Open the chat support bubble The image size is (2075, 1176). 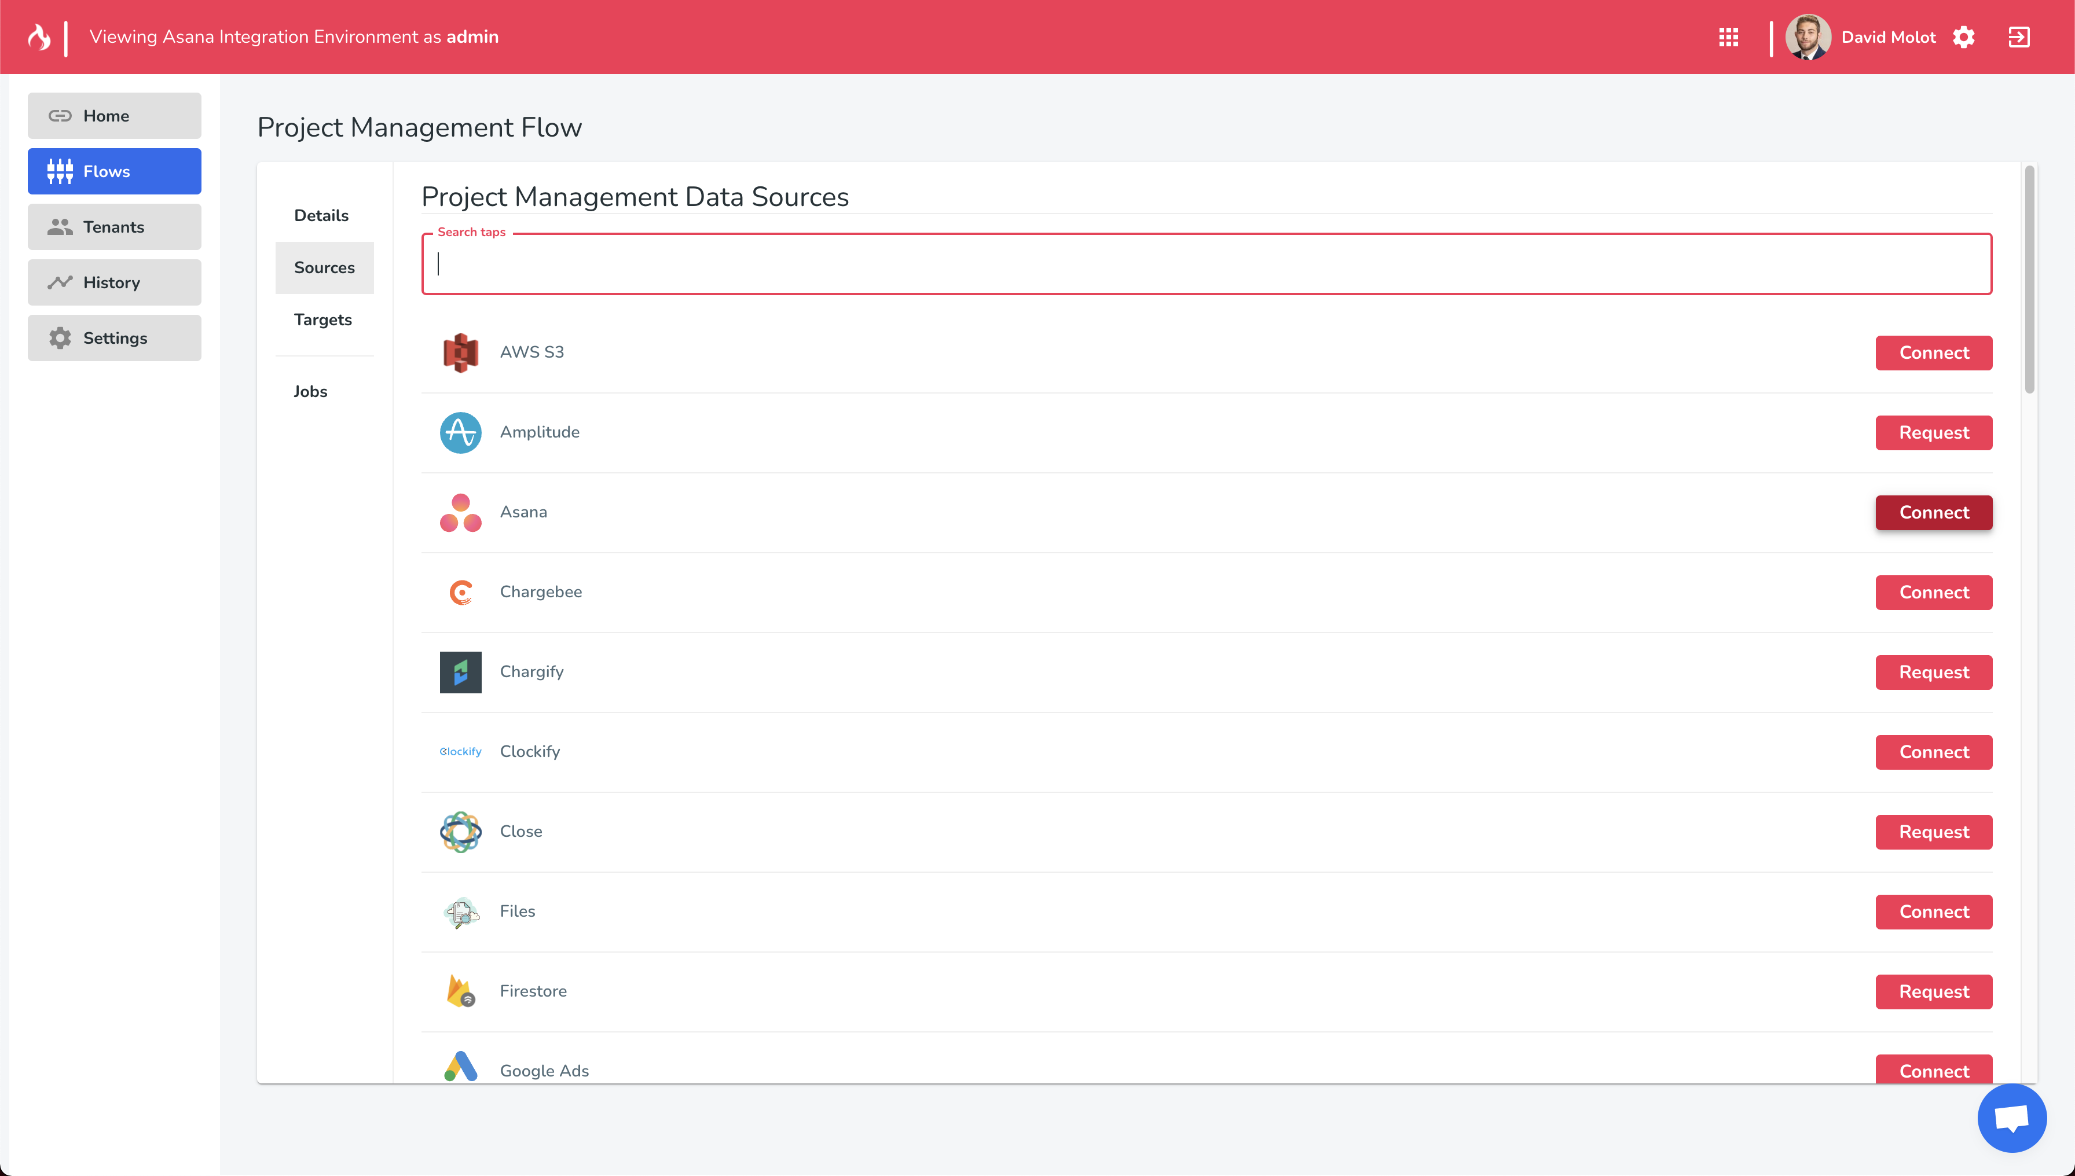tap(2011, 1118)
